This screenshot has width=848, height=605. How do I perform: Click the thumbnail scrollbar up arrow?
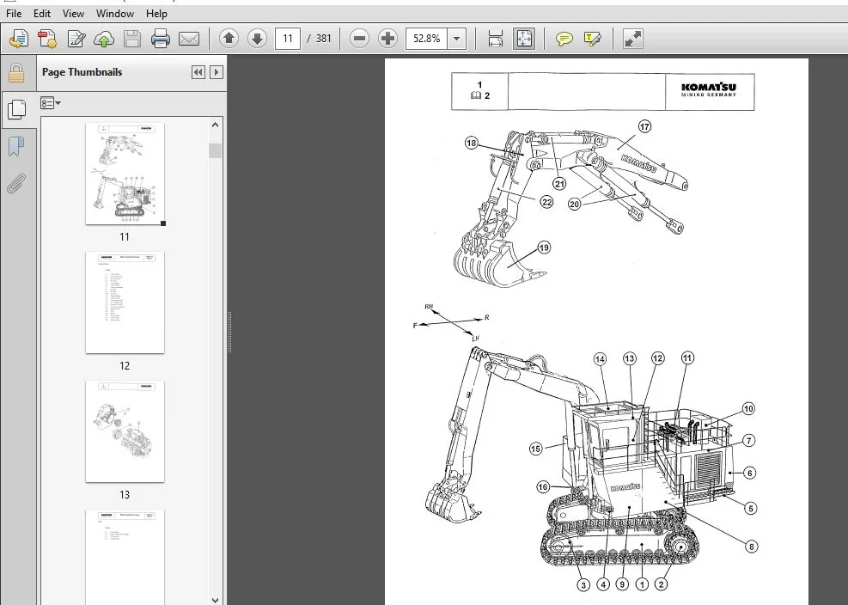[216, 125]
